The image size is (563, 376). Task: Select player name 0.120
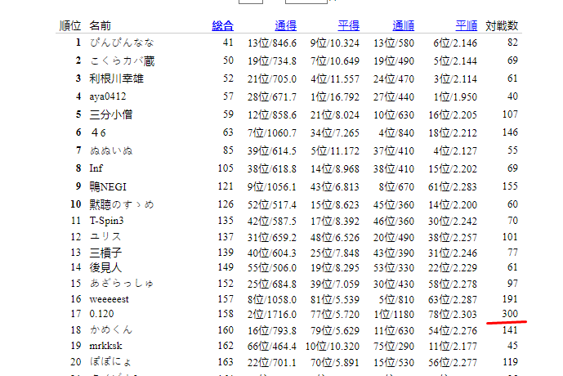click(x=101, y=314)
